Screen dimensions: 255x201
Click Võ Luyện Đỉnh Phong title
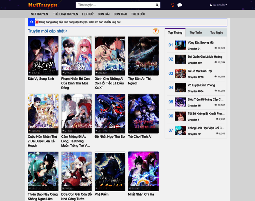[x=201, y=85]
